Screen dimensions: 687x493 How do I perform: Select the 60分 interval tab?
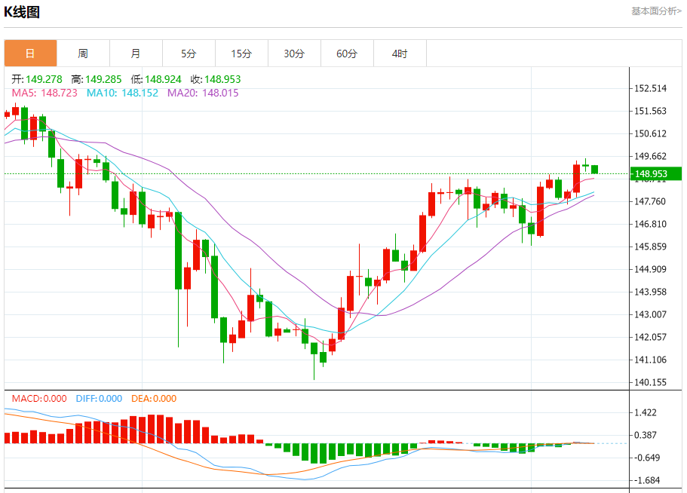tap(347, 54)
